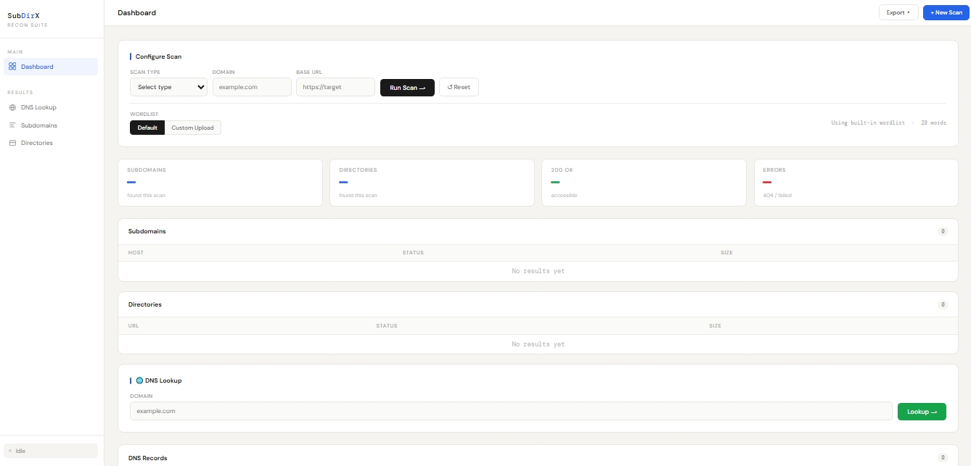Click the Reset button
The width and height of the screenshot is (971, 466).
coord(459,87)
